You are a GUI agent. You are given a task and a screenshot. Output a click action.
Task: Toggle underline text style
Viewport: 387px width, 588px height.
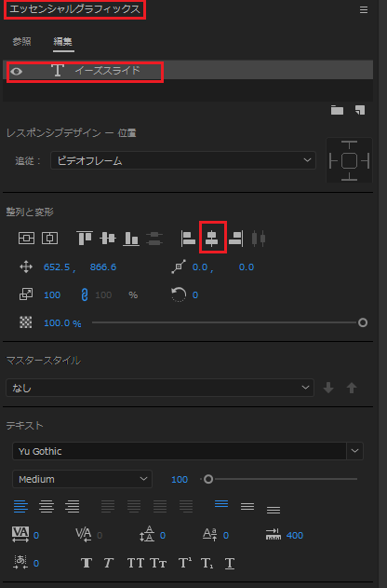230,563
